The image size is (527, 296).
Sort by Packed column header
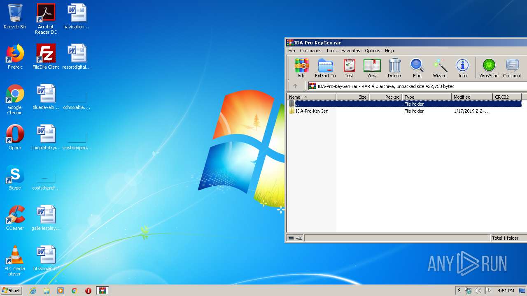(386, 97)
